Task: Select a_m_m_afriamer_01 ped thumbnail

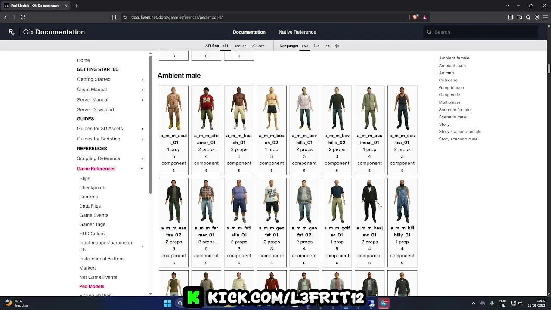Action: point(206,108)
